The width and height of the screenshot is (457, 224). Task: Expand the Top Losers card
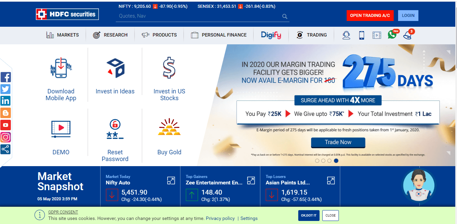(x=331, y=180)
